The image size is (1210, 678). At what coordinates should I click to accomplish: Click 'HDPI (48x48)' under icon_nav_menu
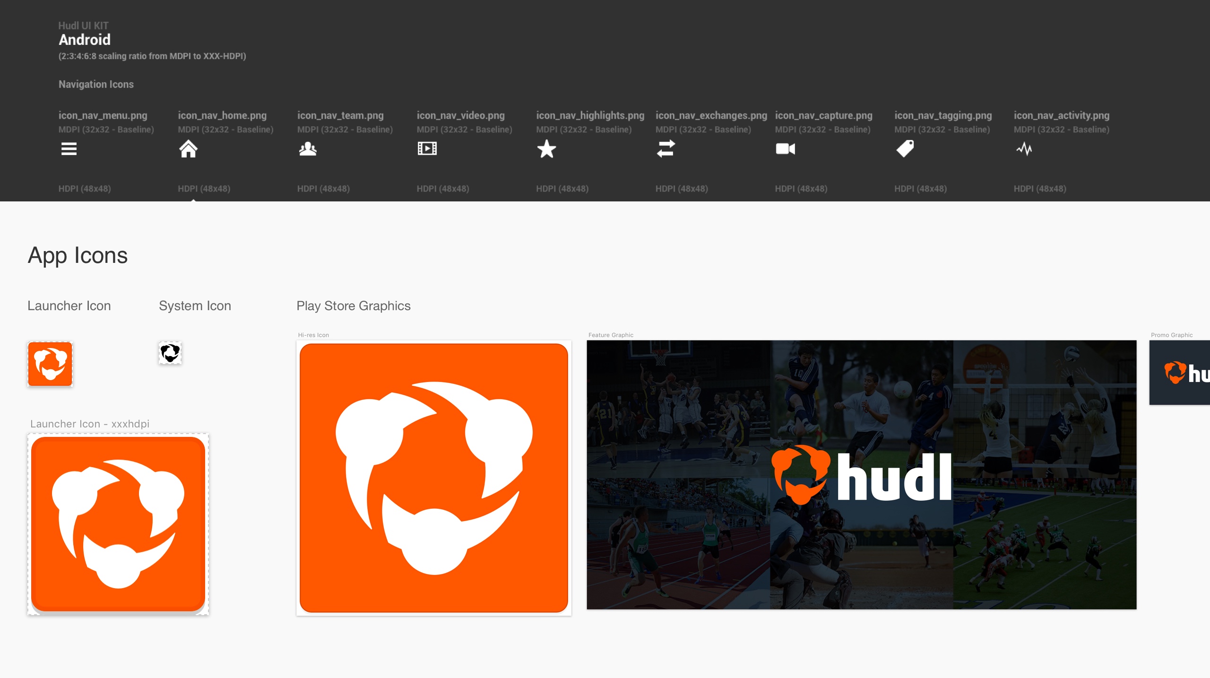[x=85, y=189]
